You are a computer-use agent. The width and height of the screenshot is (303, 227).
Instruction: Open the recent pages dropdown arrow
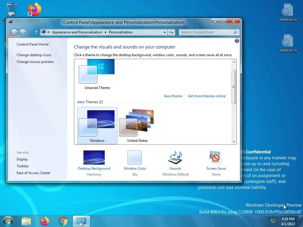[29, 33]
